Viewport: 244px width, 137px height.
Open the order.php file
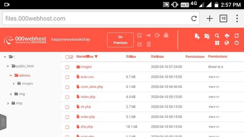pyautogui.click(x=88, y=117)
